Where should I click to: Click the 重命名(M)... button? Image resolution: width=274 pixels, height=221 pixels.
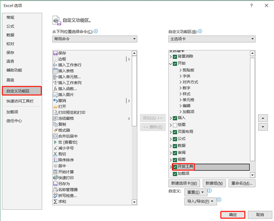[242, 183]
